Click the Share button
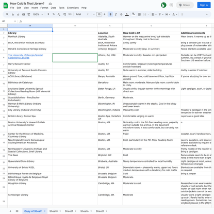The width and height of the screenshot is (214, 214). coord(185,5)
